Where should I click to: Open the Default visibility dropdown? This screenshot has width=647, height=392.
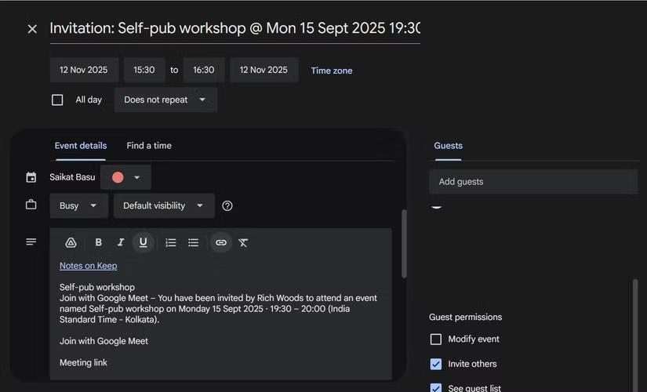[164, 205]
